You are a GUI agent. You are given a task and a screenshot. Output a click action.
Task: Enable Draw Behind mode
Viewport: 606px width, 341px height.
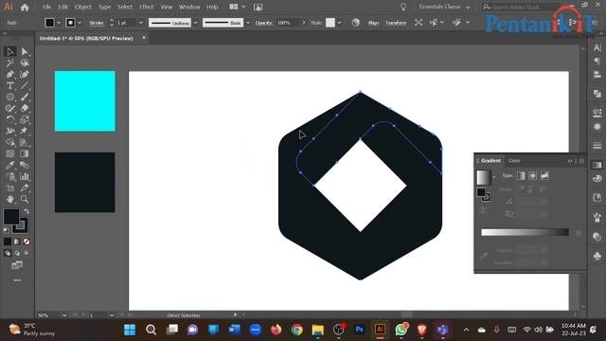pos(17,253)
